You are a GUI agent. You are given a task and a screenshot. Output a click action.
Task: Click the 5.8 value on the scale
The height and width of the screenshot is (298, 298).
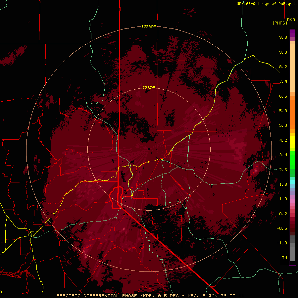(283, 111)
